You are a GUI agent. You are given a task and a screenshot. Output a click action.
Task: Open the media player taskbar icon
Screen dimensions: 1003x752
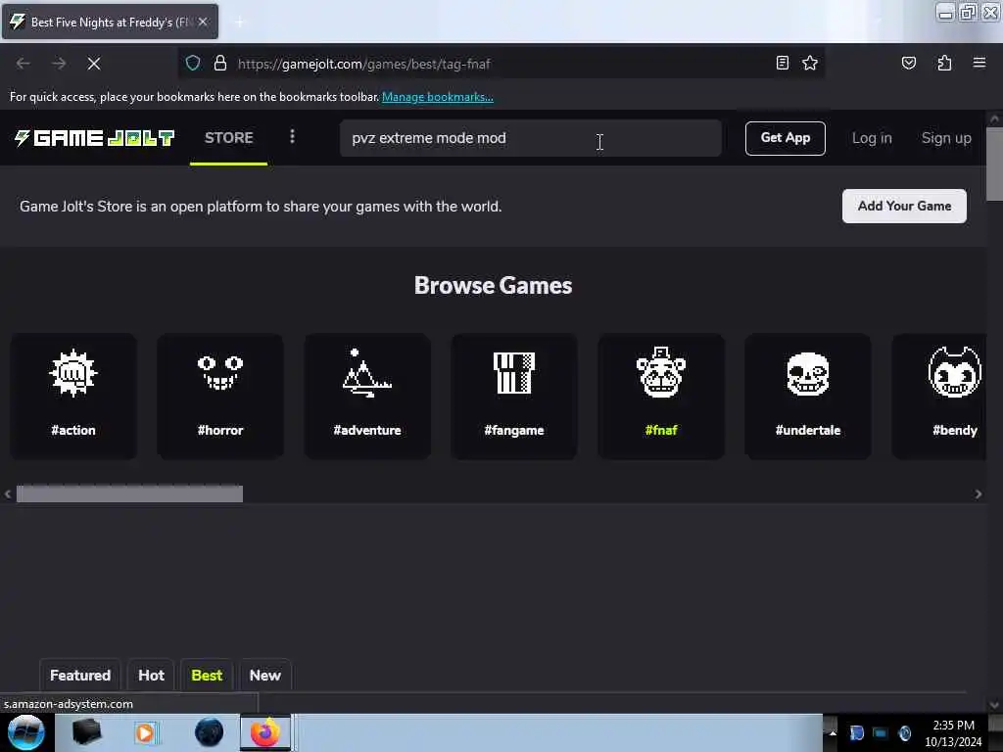tap(145, 732)
